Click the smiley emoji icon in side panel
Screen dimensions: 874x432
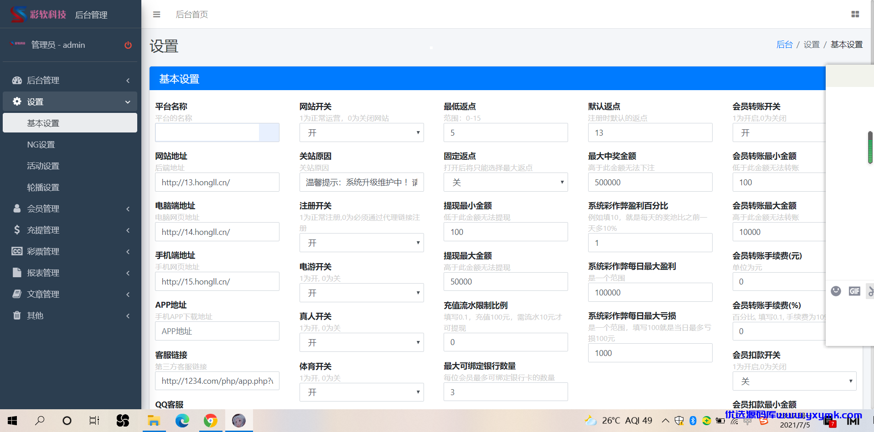pos(836,291)
